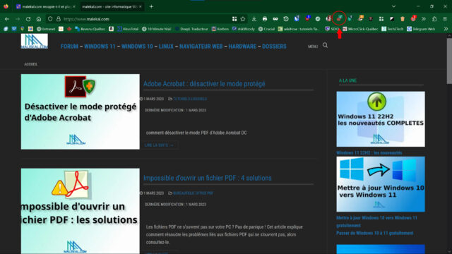Open the Désactiver le mode protégé thumbnail

click(80, 111)
